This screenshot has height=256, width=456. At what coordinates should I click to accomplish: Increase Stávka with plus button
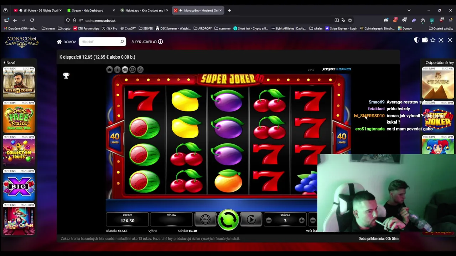[x=302, y=221]
